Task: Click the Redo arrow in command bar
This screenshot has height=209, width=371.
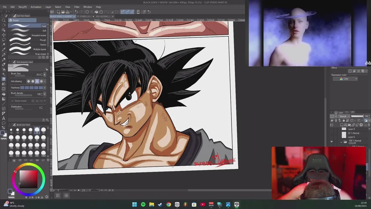Action: [x=81, y=12]
